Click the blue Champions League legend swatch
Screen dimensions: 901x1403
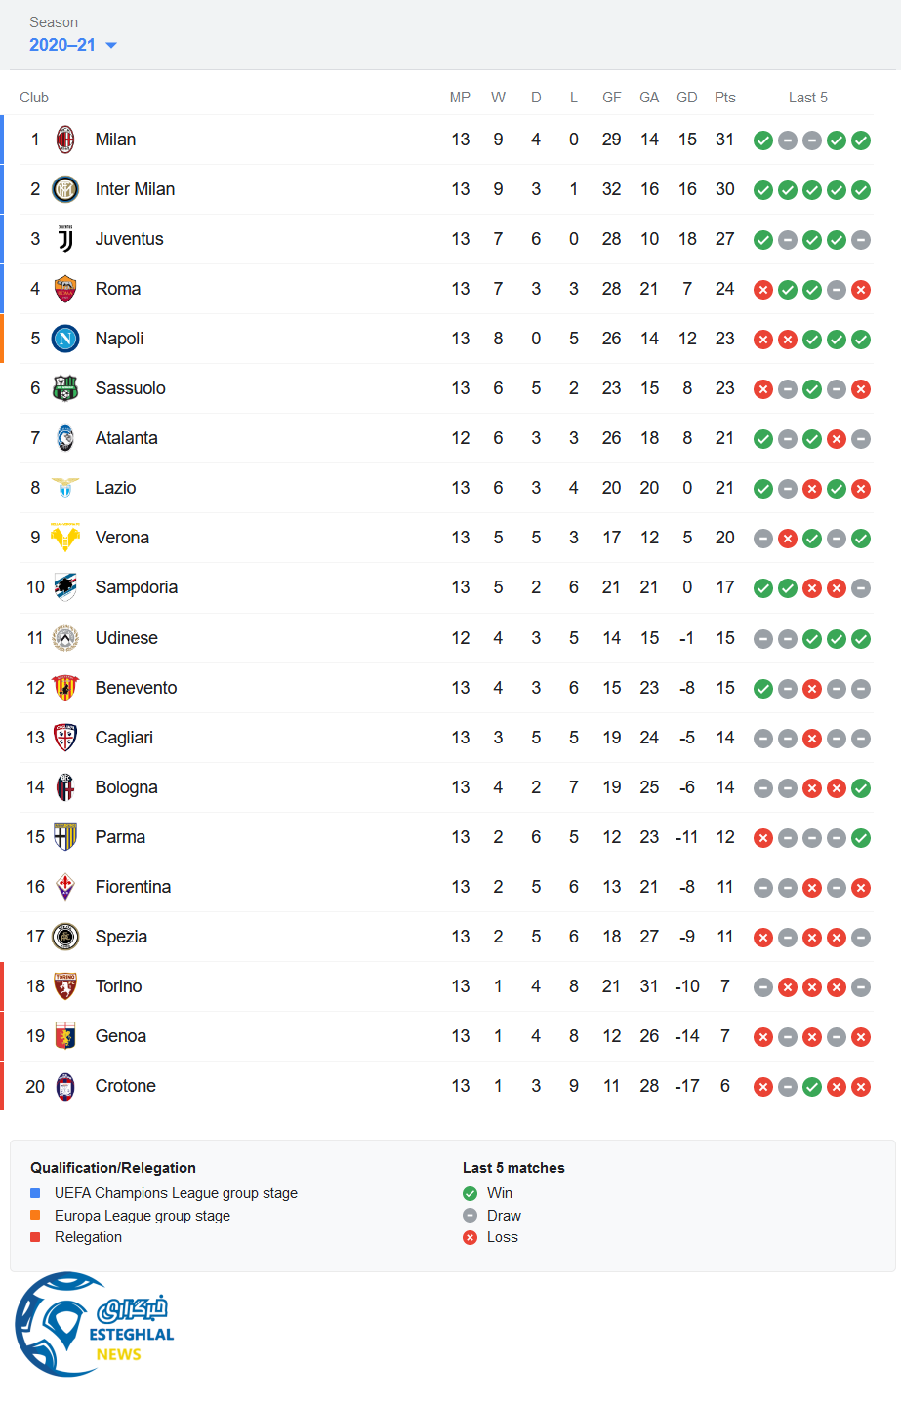35,1192
